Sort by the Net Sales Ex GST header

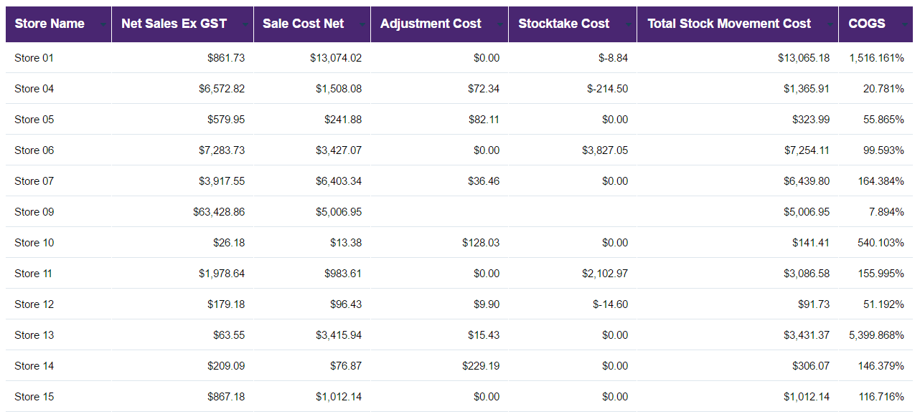click(174, 24)
